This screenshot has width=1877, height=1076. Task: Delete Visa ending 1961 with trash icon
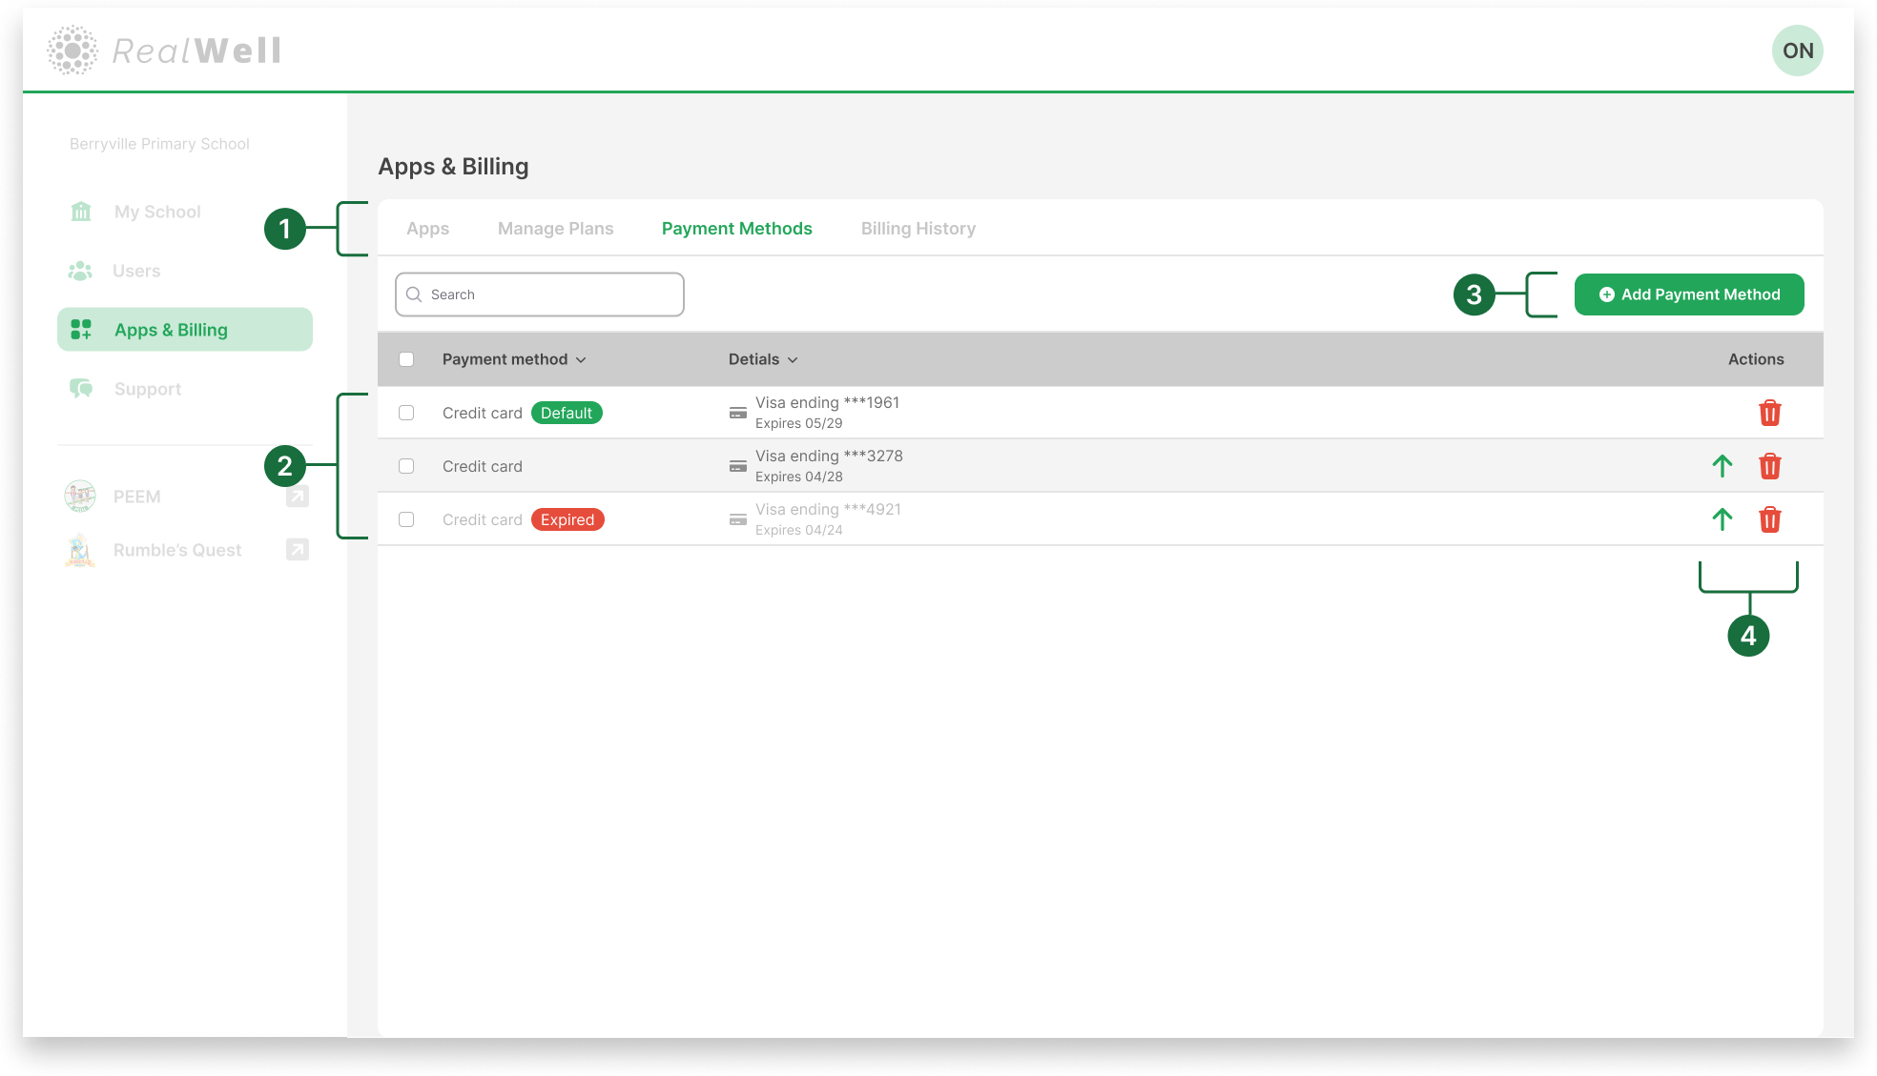[1769, 413]
